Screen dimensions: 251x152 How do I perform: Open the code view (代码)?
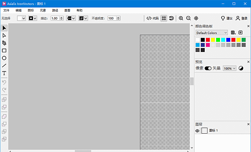153,18
